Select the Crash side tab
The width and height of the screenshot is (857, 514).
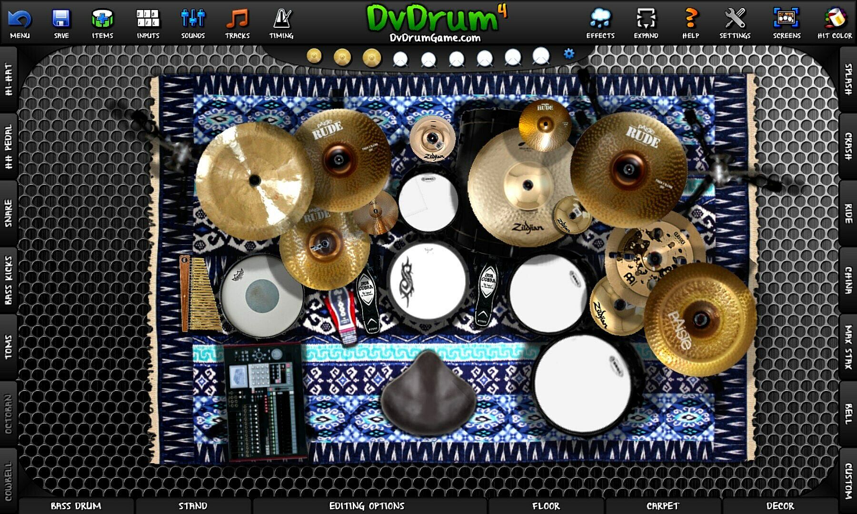coord(848,147)
